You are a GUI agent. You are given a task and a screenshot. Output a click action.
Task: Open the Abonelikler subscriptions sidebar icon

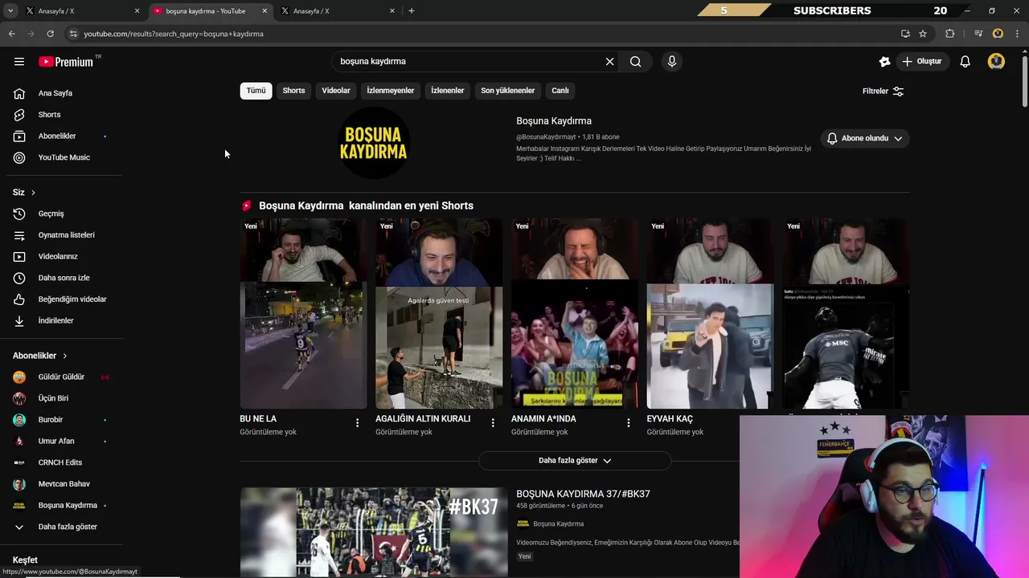tap(19, 136)
